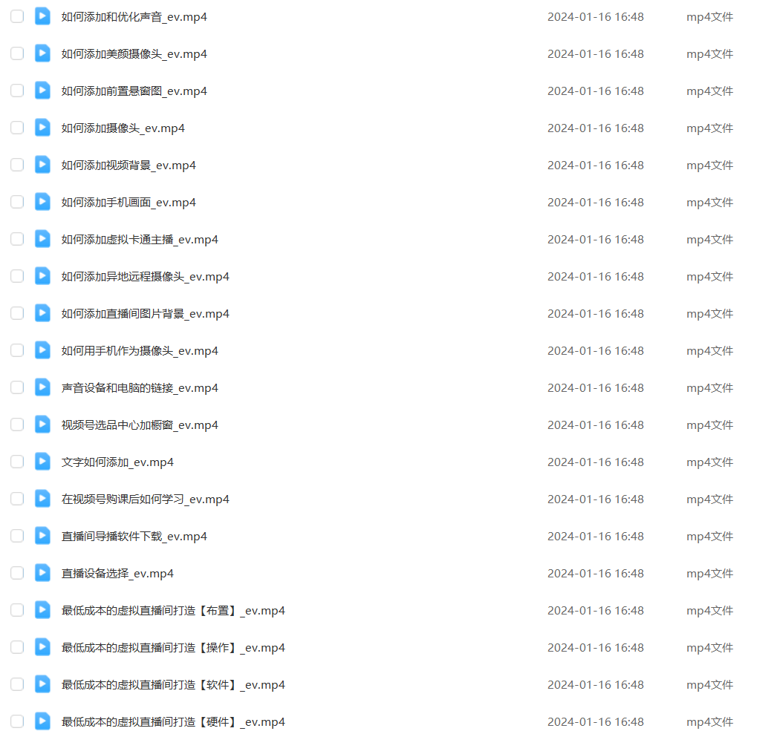
Task: Tick checkbox for 视频号选品中心加橱窗_ev.mp4
Action: click(17, 425)
